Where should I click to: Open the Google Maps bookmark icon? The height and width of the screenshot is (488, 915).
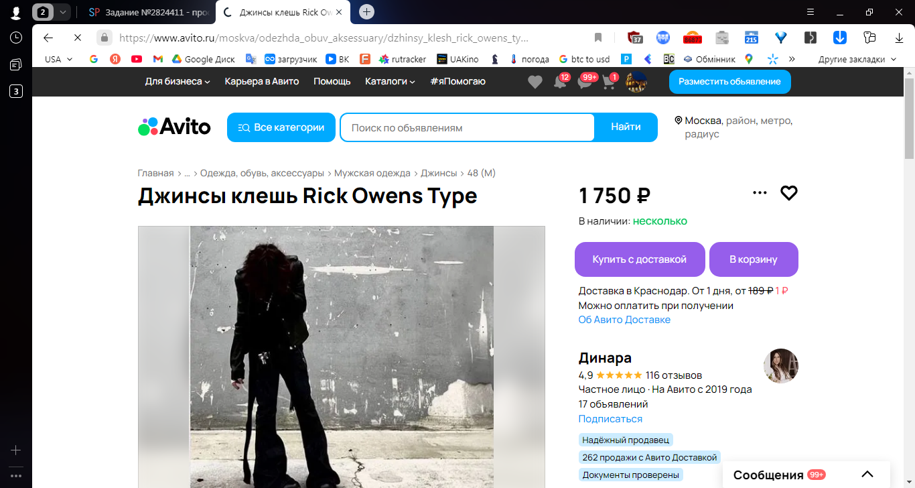click(x=749, y=59)
